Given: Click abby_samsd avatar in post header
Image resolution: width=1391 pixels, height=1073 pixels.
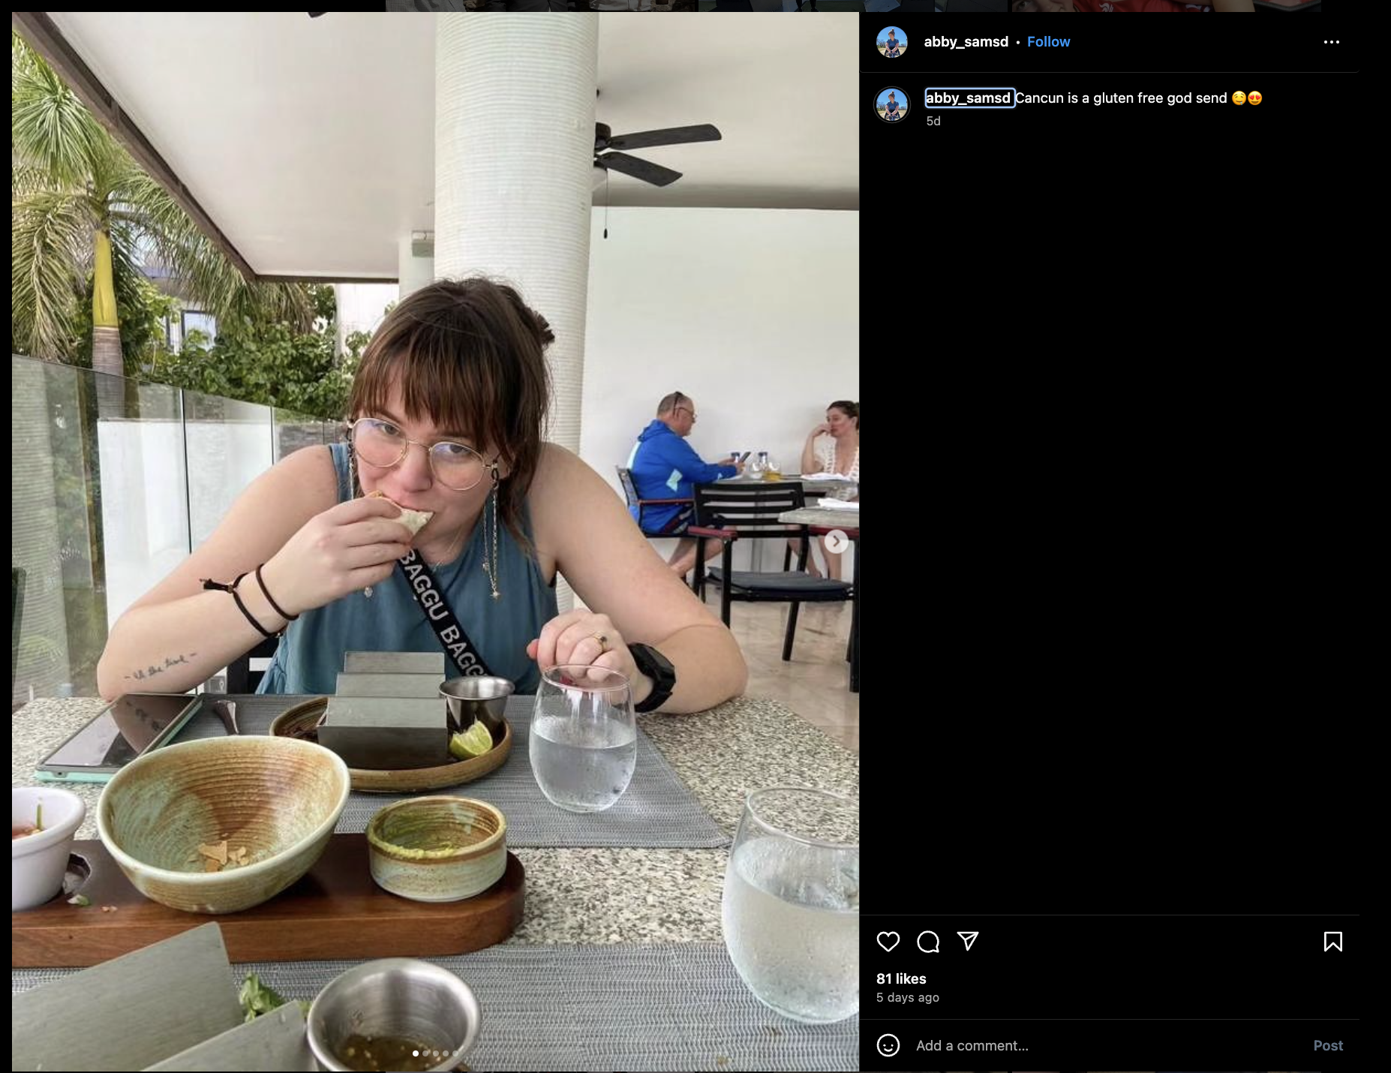Looking at the screenshot, I should 892,42.
